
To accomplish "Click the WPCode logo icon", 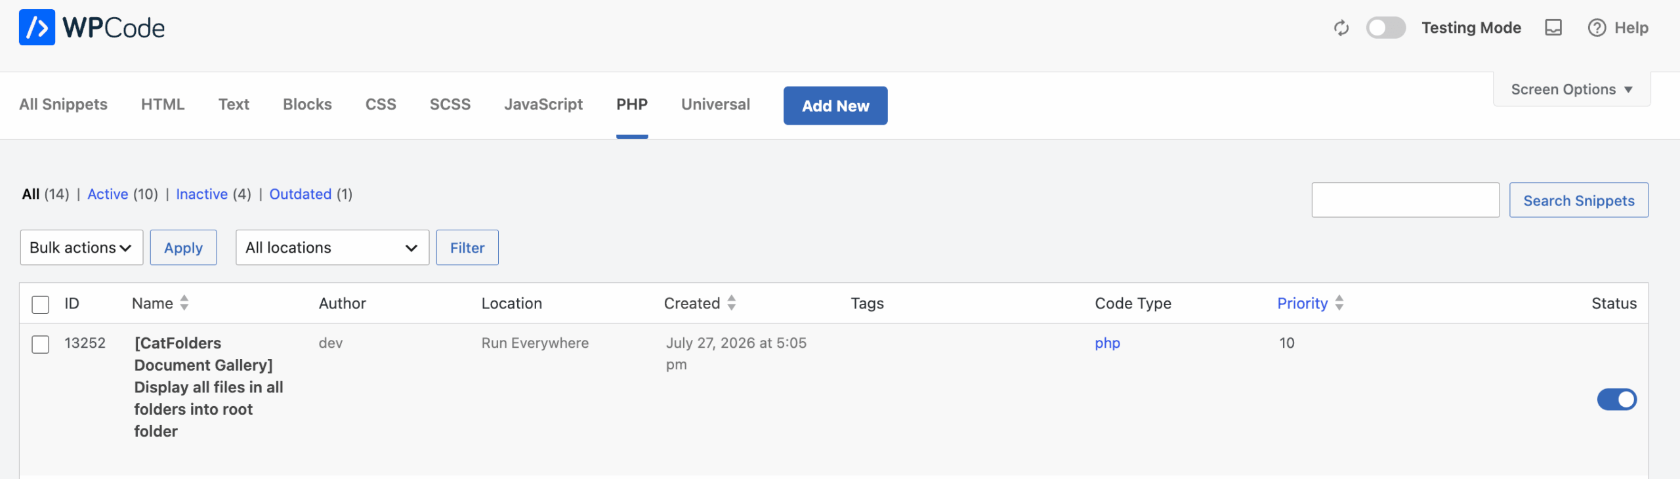I will pos(37,28).
